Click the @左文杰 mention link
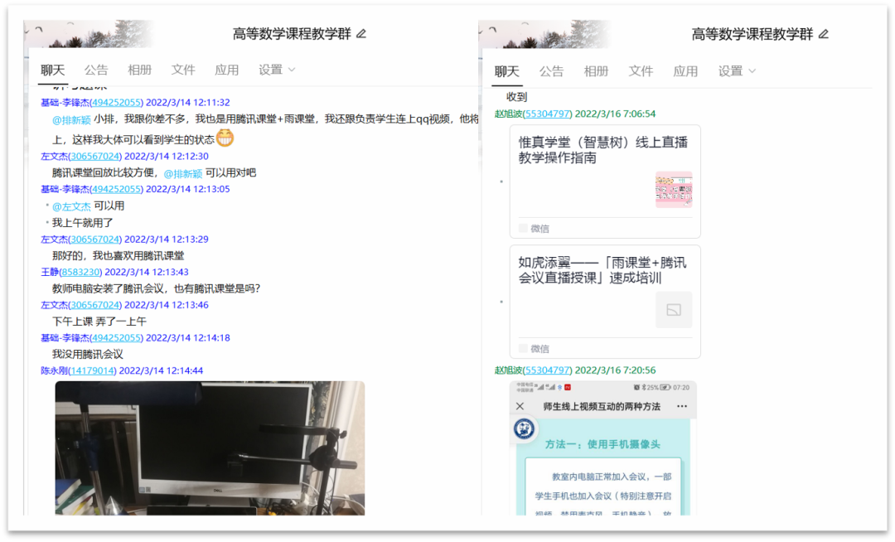895x542 pixels. (x=71, y=206)
